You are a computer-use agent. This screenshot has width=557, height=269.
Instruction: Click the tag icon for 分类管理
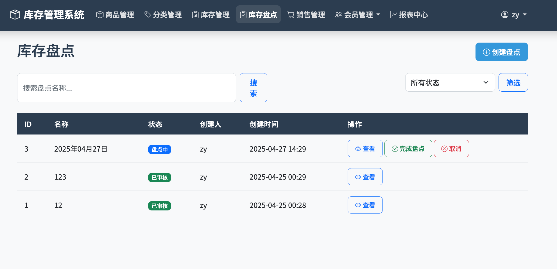[148, 15]
